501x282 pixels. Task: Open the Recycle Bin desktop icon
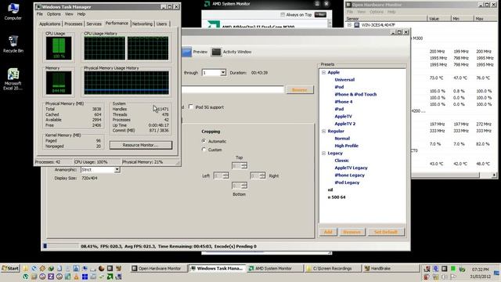(x=13, y=44)
